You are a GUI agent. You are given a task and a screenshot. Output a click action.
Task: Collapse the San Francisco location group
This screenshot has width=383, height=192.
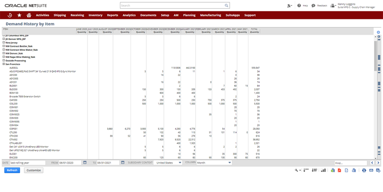tap(4, 64)
